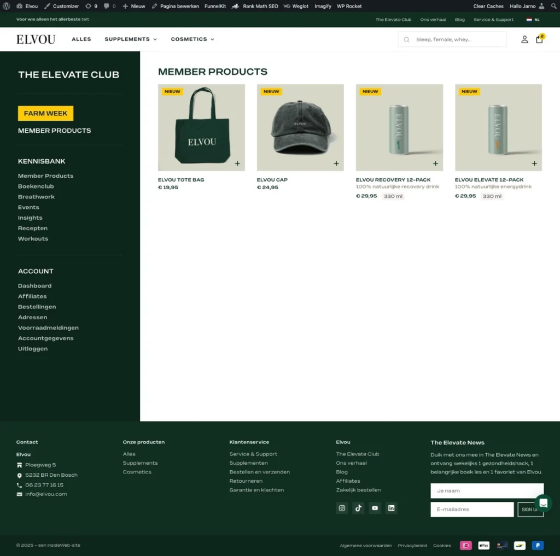Open the YouTube social icon

(x=375, y=508)
